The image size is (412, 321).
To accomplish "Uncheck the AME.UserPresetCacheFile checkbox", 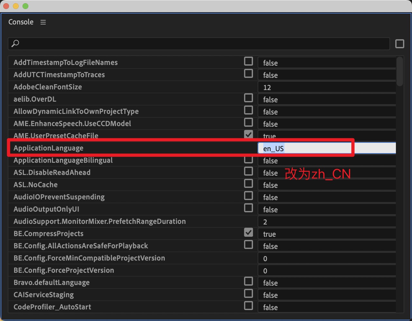I will [248, 134].
